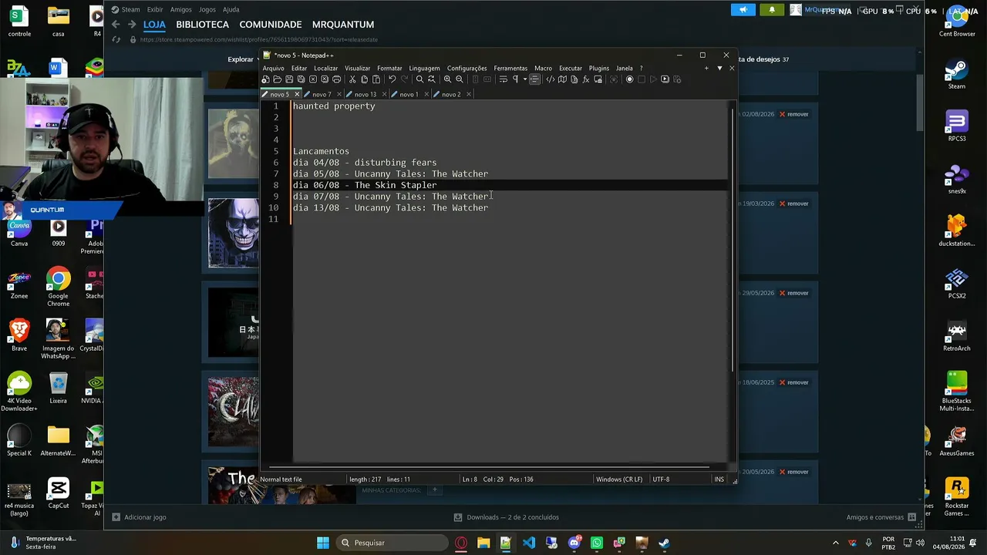Click the New file icon in Notepad++ toolbar
The height and width of the screenshot is (555, 987).
click(x=265, y=79)
